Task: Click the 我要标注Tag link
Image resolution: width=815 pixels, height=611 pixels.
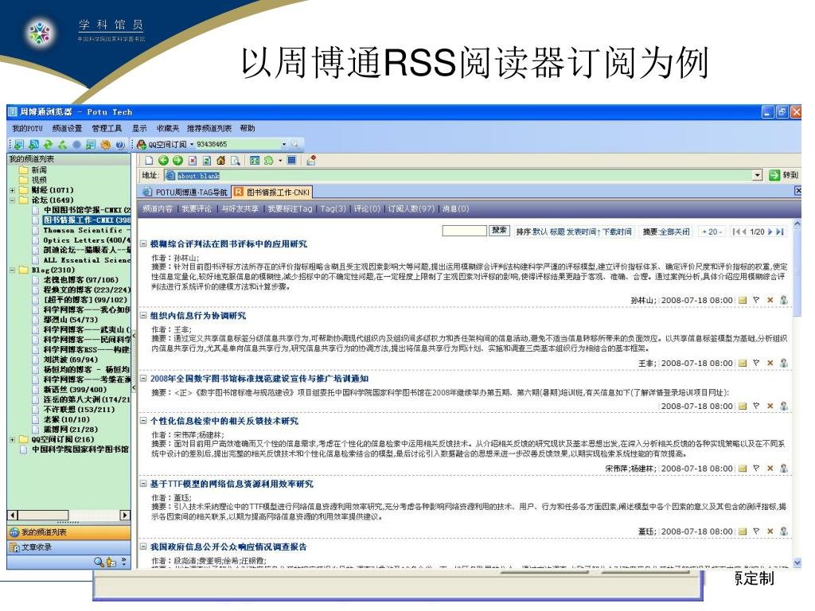Action: pyautogui.click(x=290, y=209)
